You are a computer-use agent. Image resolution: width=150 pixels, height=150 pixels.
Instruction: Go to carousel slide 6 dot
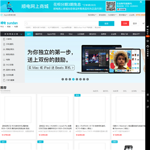click(x=80, y=79)
